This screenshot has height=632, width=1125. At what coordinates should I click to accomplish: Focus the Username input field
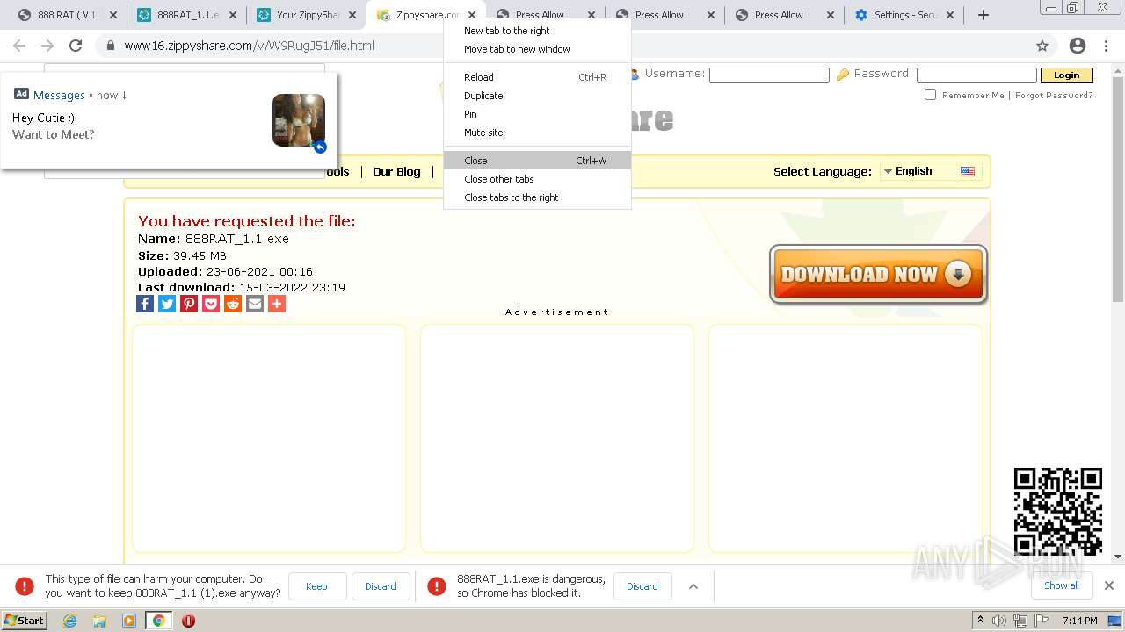click(769, 75)
